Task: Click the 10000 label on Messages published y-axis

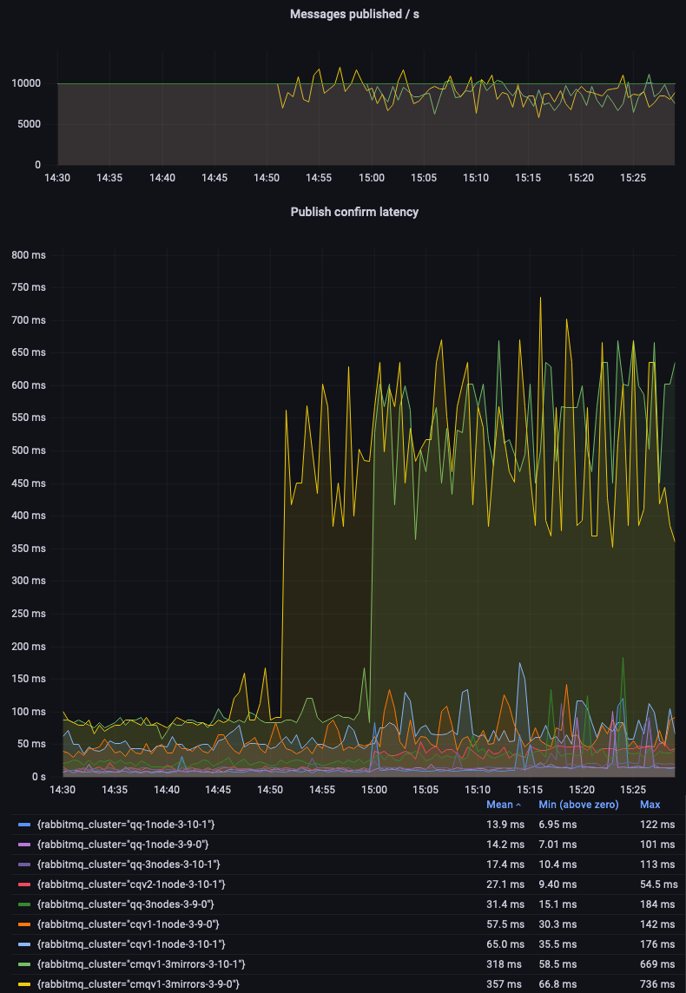Action: click(x=25, y=84)
